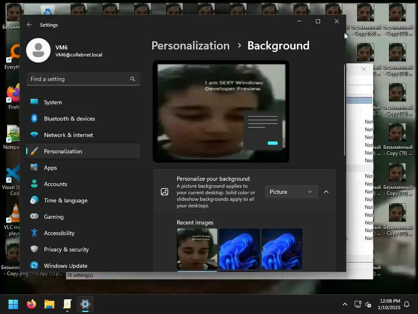Click Personalization in the breadcrumb
418x314 pixels.
(x=191, y=46)
